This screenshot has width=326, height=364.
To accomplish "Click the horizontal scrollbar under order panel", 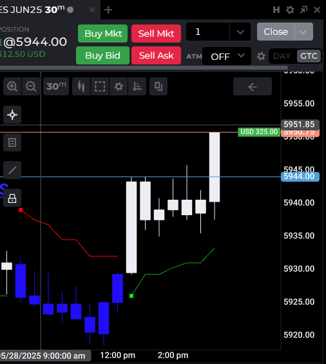I will click(x=144, y=68).
